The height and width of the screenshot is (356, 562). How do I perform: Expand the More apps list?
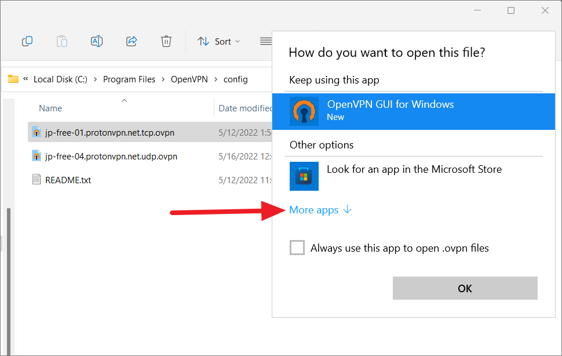[320, 210]
